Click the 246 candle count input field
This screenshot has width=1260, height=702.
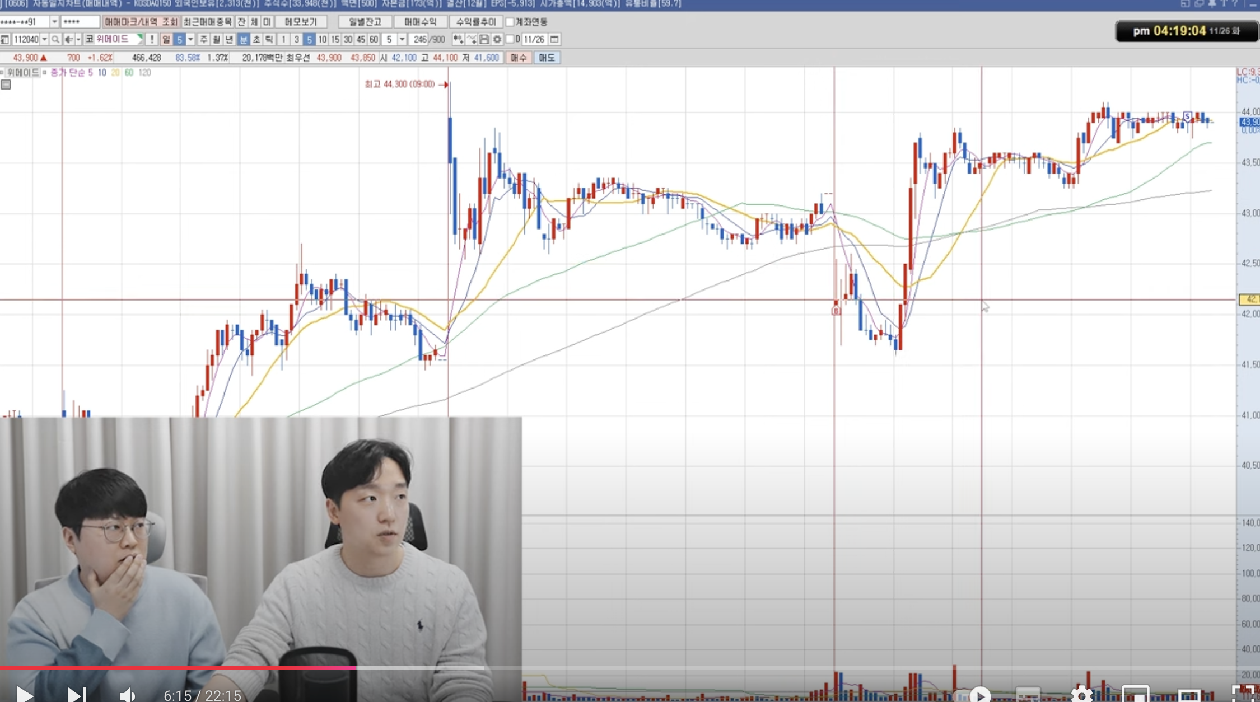point(420,39)
